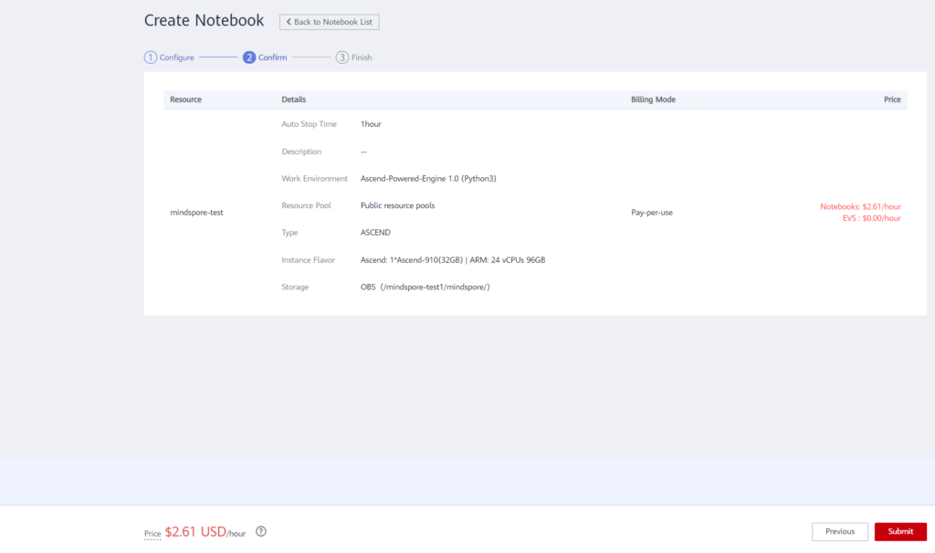Click the Ascend-910(32GB) instance flavor value
935x553 pixels.
(x=453, y=260)
